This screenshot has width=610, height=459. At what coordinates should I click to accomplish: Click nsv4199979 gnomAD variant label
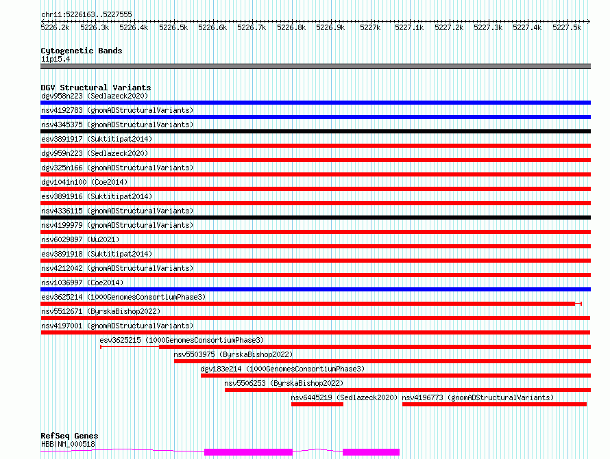pos(117,225)
